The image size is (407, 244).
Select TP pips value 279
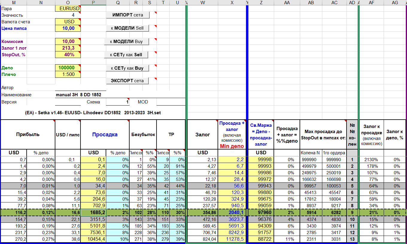coord(163,239)
